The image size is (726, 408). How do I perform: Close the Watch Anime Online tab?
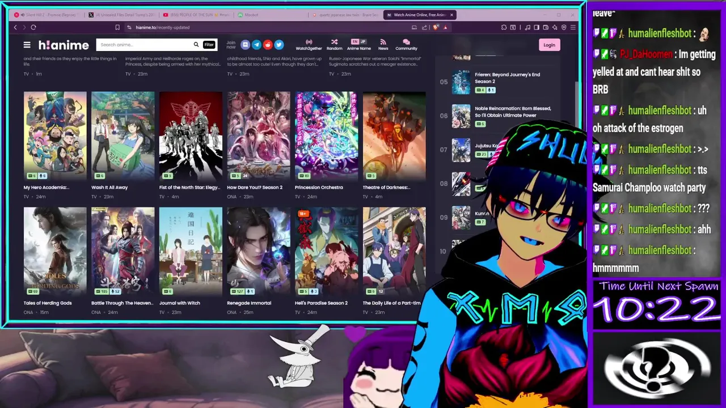(451, 15)
